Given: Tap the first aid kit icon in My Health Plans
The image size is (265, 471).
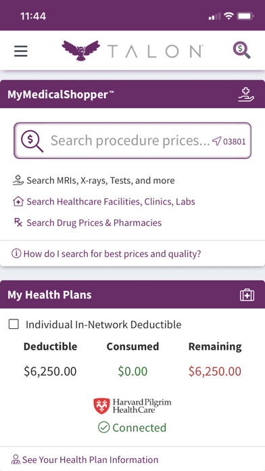Looking at the screenshot, I should pos(247,295).
